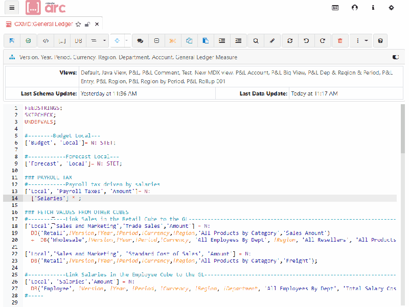Click the equals sign toolbar button

coord(94,41)
